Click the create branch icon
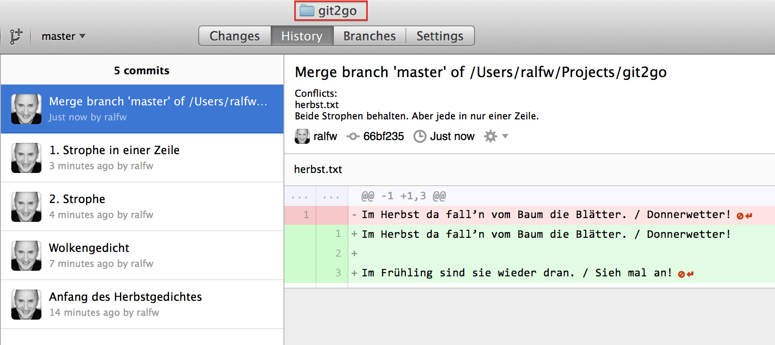This screenshot has width=775, height=345. [x=16, y=36]
